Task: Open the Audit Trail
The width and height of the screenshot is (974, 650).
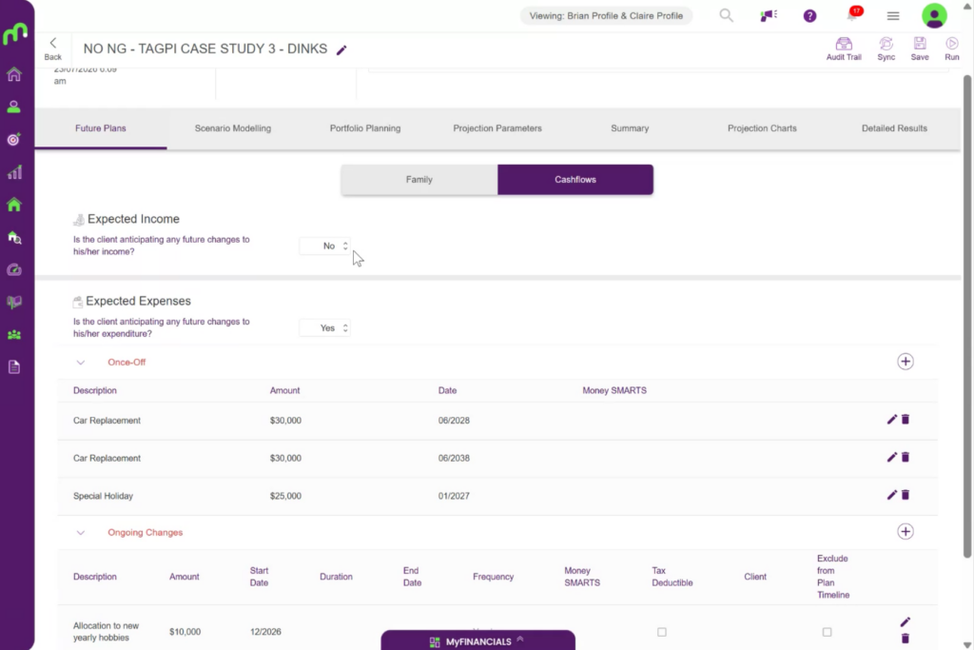Action: coord(844,49)
